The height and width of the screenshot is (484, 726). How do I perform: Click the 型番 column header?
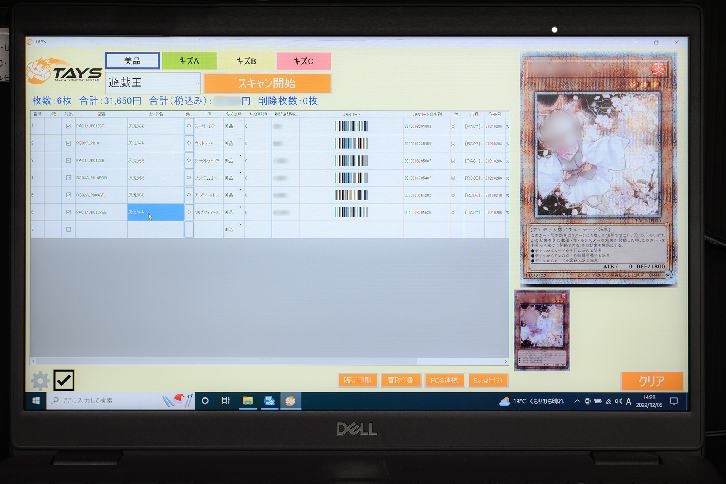101,114
